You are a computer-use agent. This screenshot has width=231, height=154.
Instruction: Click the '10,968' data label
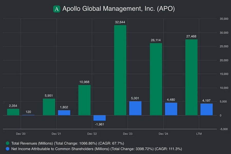84,82
